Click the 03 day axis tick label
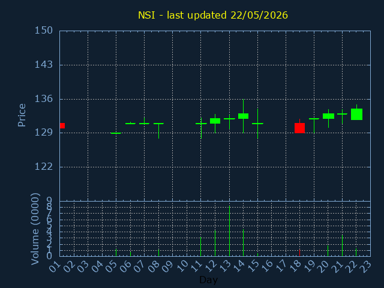Image resolution: width=384 pixels, height=288 pixels. tap(83, 266)
